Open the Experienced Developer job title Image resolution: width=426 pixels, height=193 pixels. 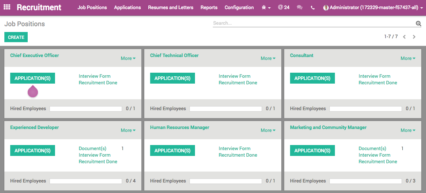[x=35, y=128]
